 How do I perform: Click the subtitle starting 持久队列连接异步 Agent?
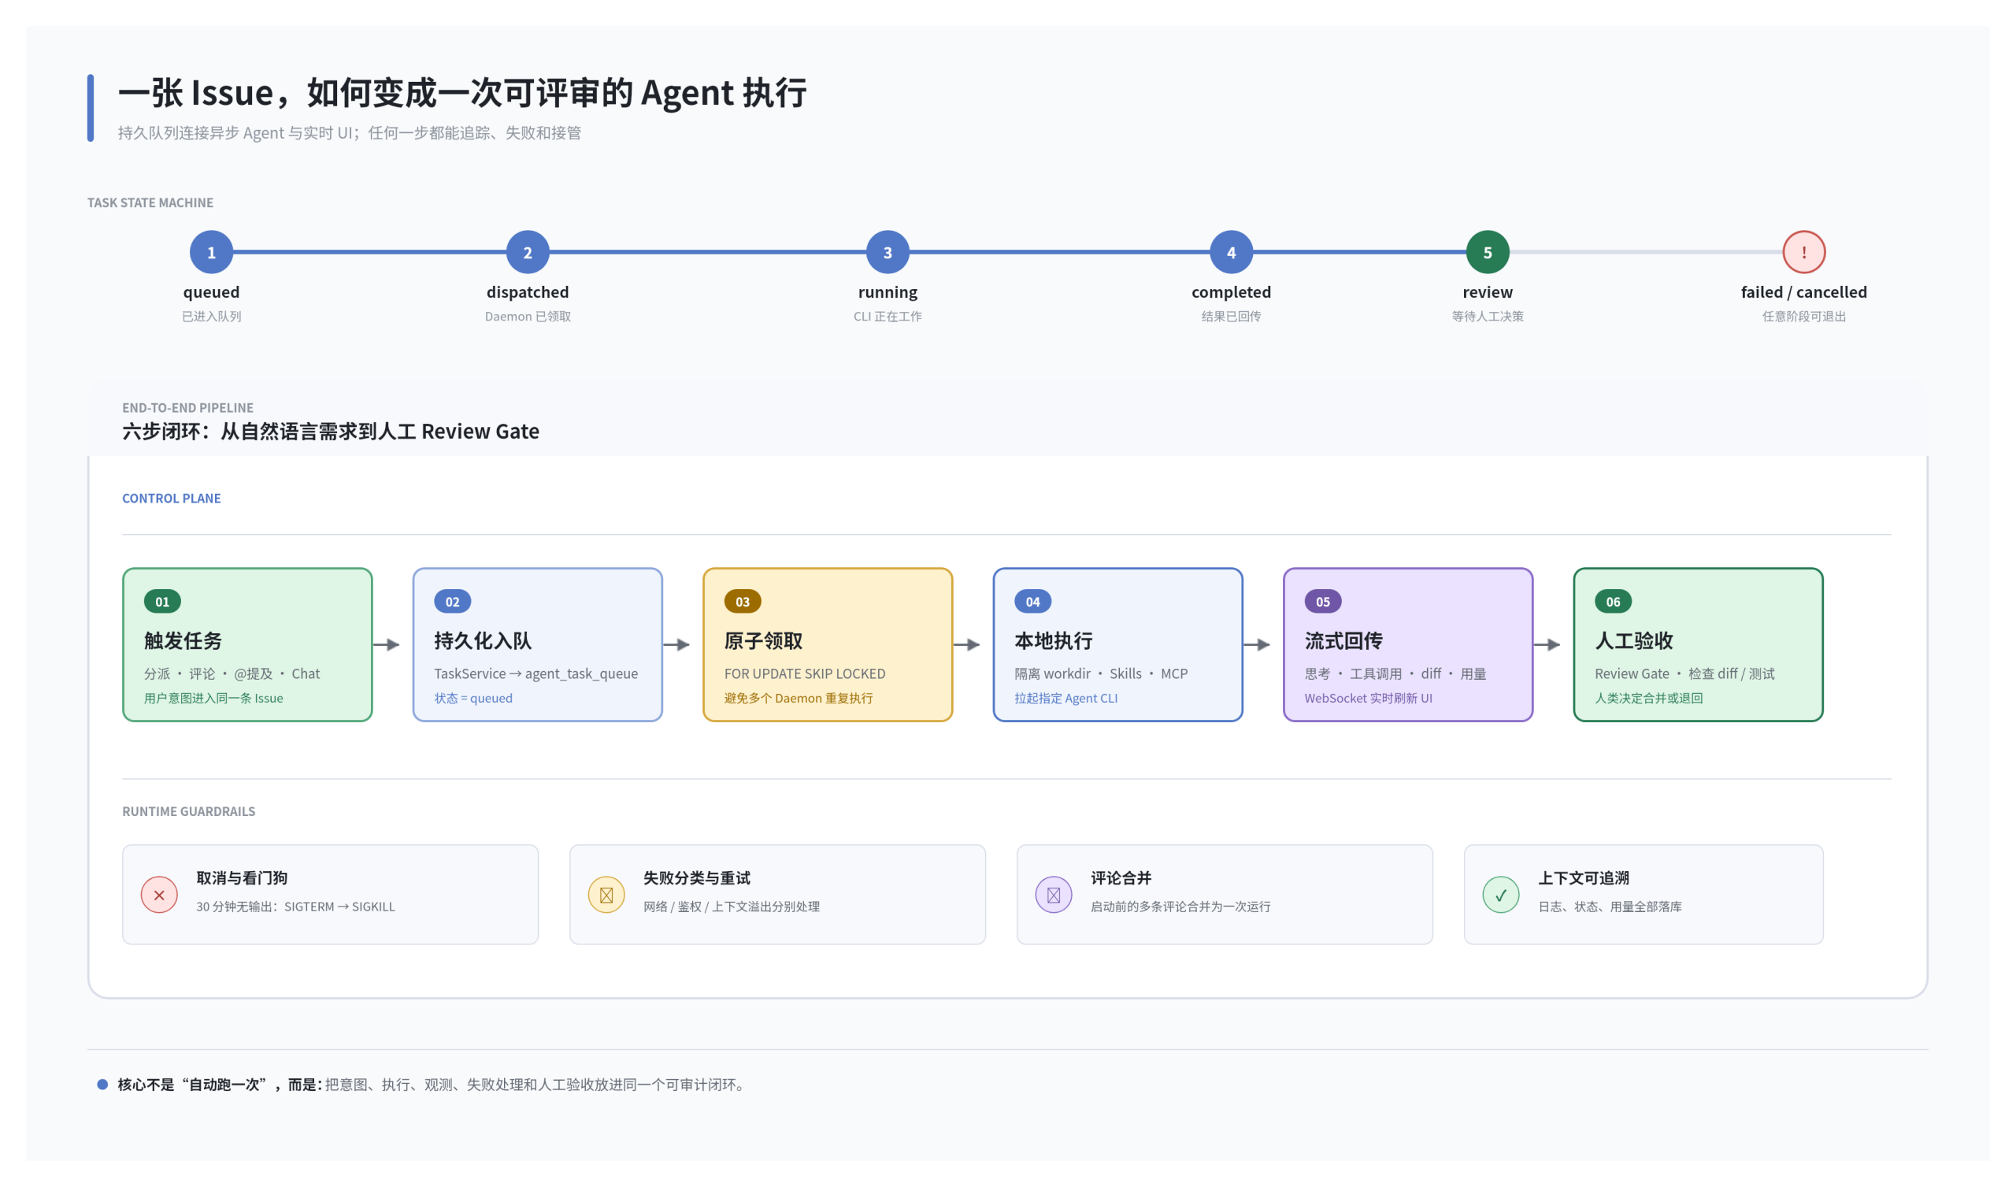350,133
